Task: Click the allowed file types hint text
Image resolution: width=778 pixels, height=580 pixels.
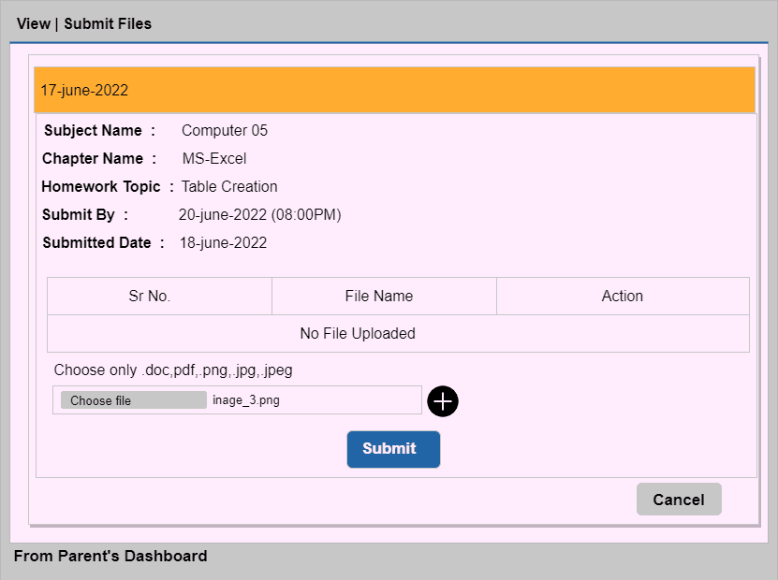Action: (x=173, y=370)
